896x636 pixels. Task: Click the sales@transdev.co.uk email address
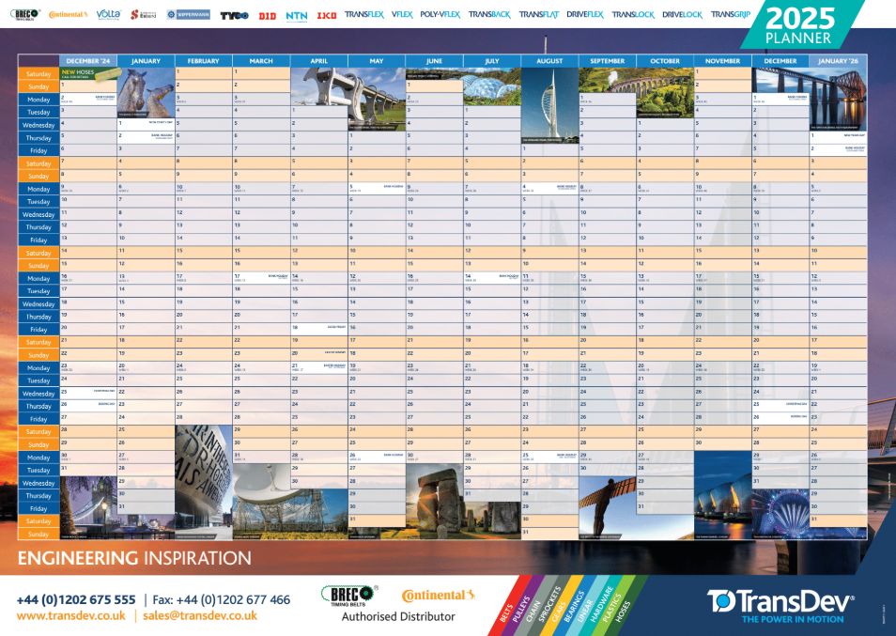[x=200, y=616]
